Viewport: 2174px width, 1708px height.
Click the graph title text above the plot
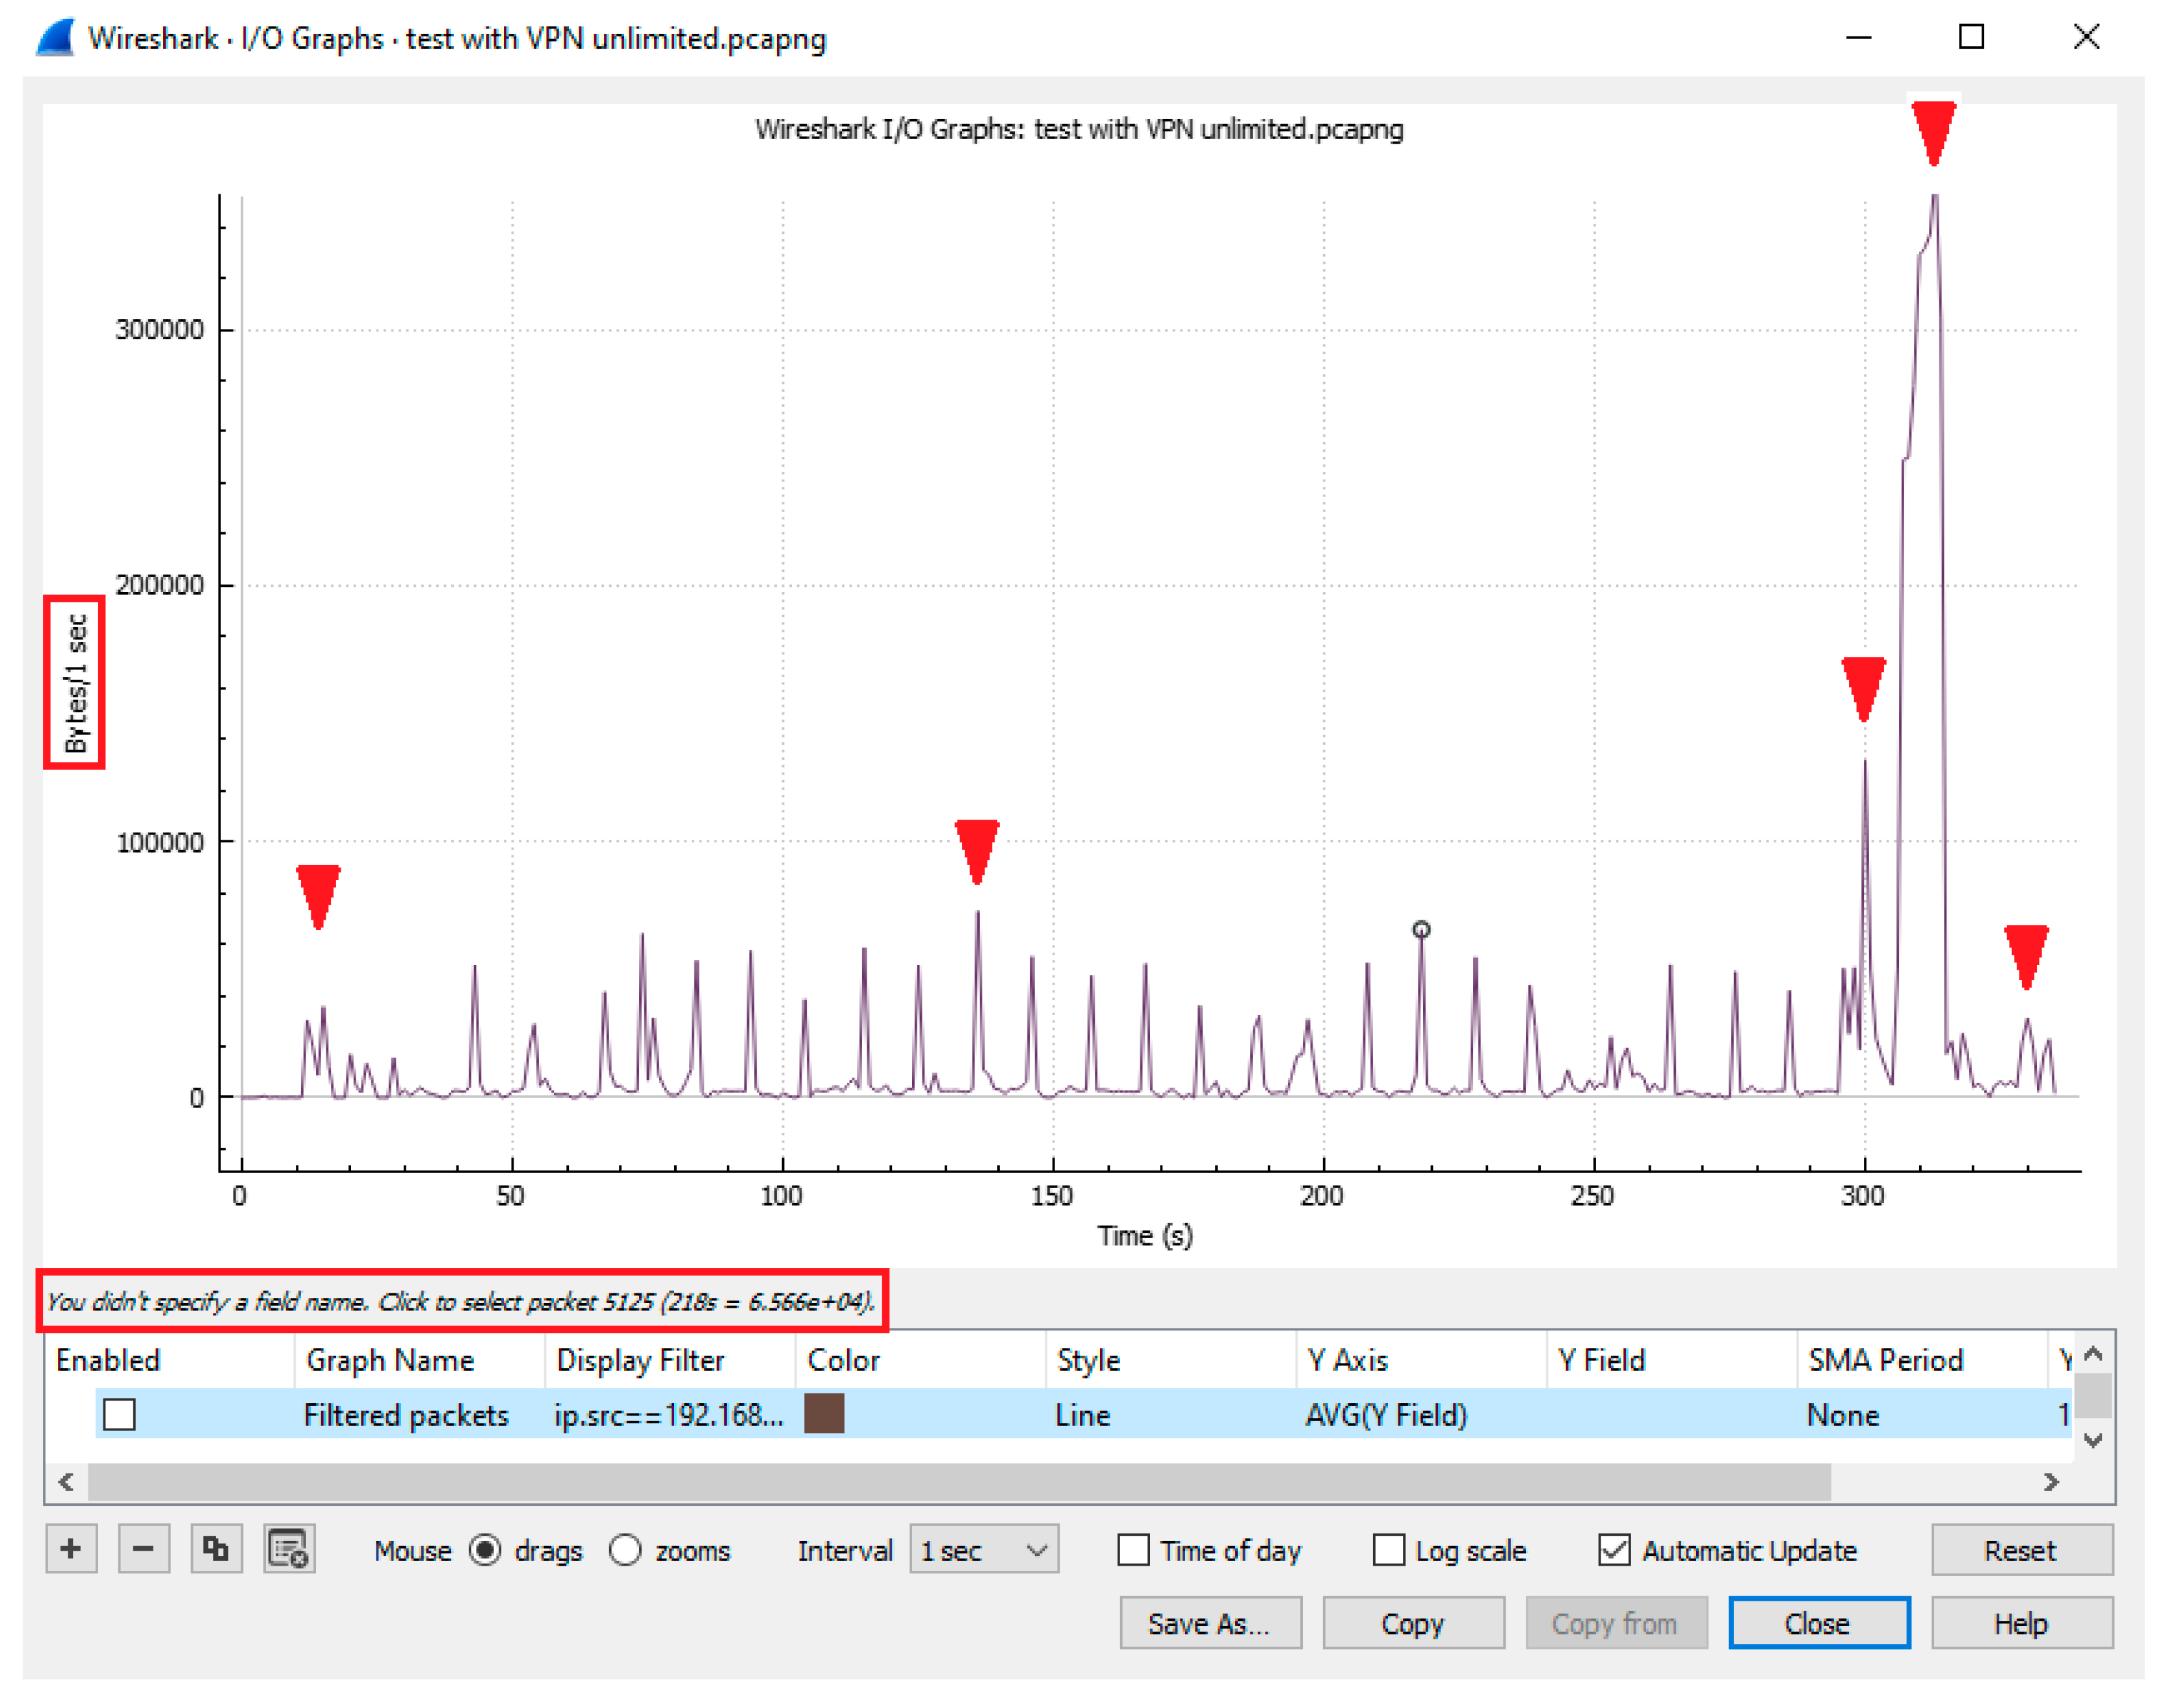pyautogui.click(x=1079, y=129)
